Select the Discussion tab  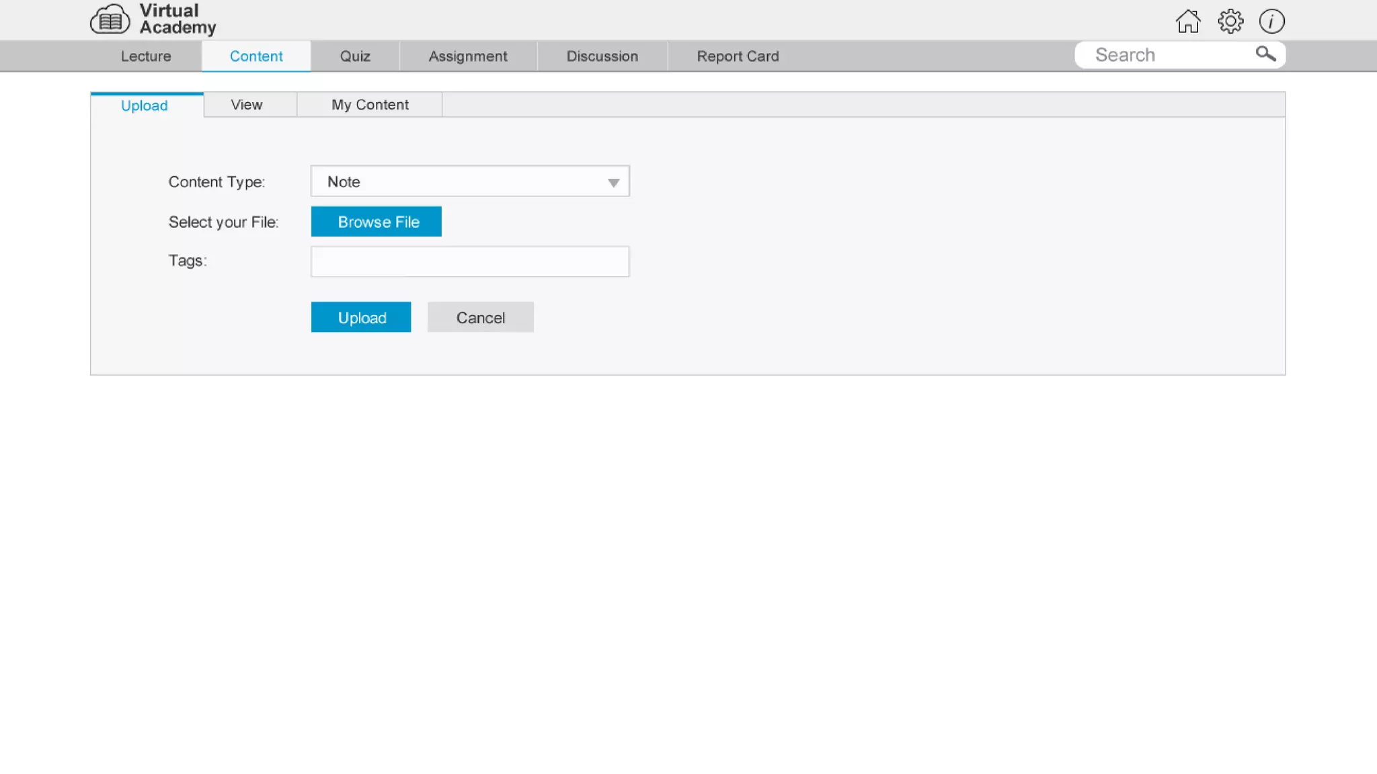point(602,56)
